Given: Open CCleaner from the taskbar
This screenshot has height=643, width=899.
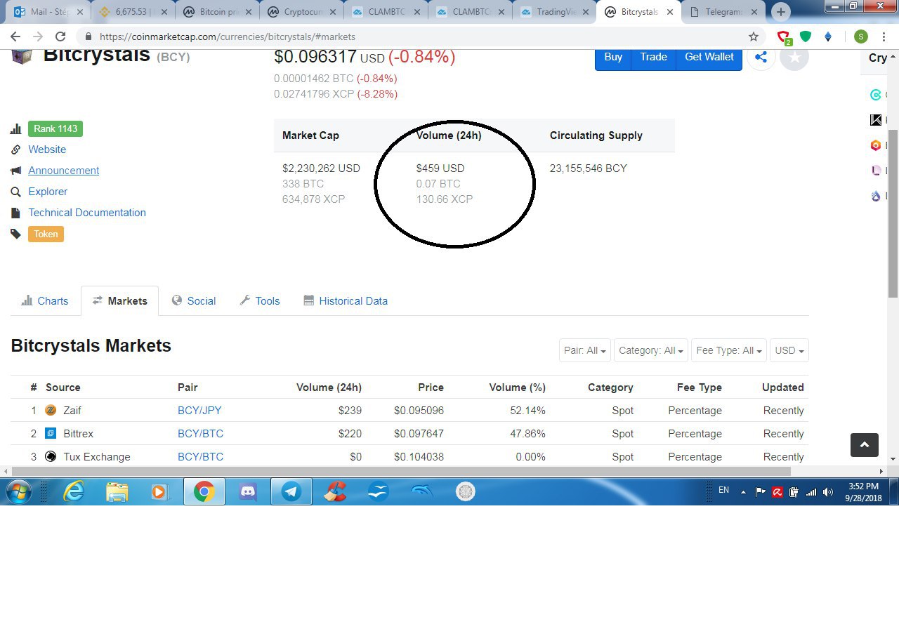Looking at the screenshot, I should 335,491.
